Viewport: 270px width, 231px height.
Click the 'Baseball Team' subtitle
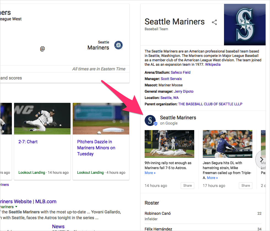156,29
